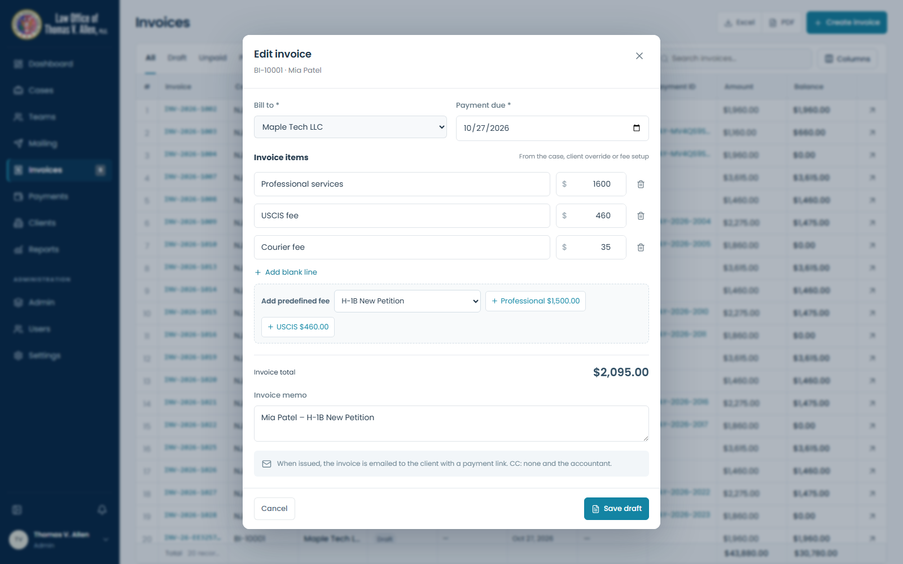Edit the 1600 amount field

click(591, 184)
